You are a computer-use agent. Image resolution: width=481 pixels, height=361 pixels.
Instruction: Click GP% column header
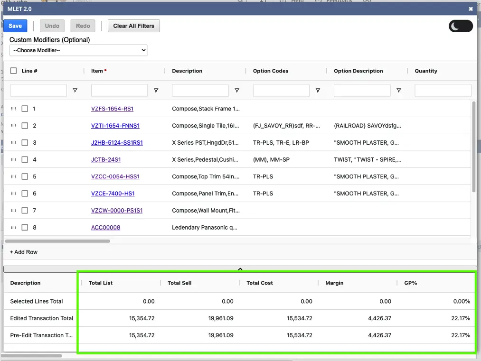pyautogui.click(x=410, y=283)
